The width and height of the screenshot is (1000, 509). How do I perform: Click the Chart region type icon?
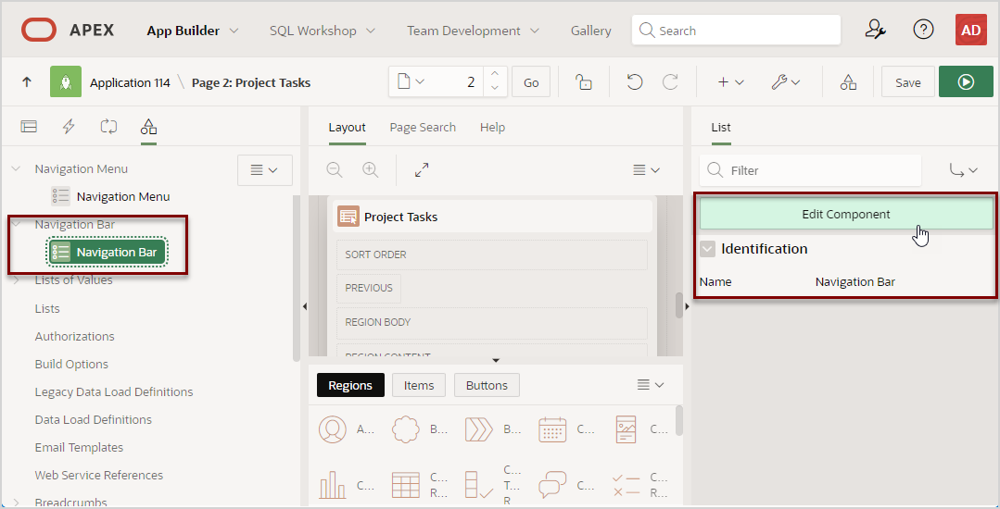point(333,486)
